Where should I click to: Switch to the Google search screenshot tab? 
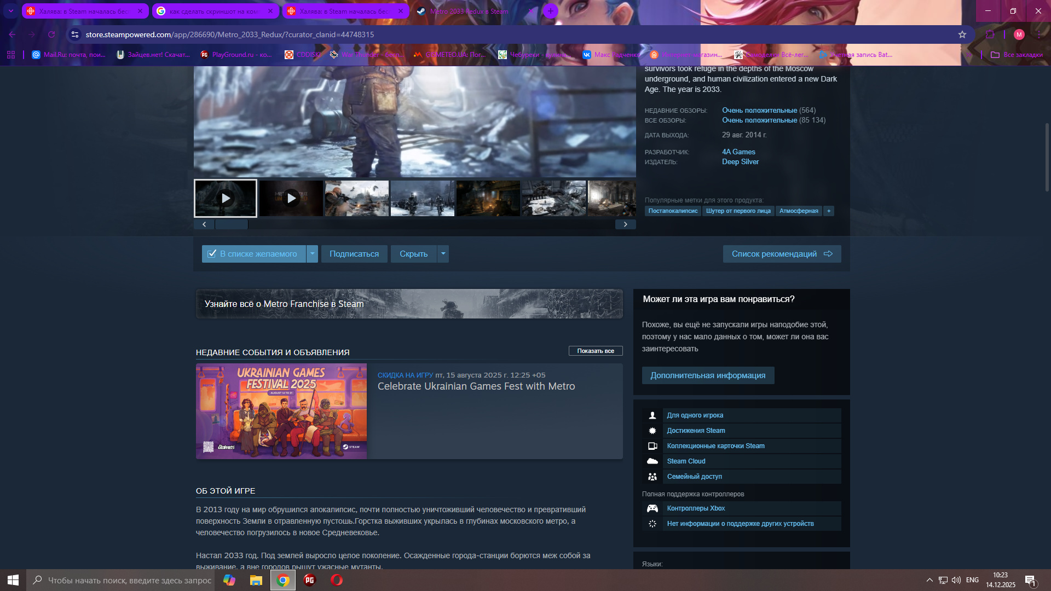pos(215,11)
